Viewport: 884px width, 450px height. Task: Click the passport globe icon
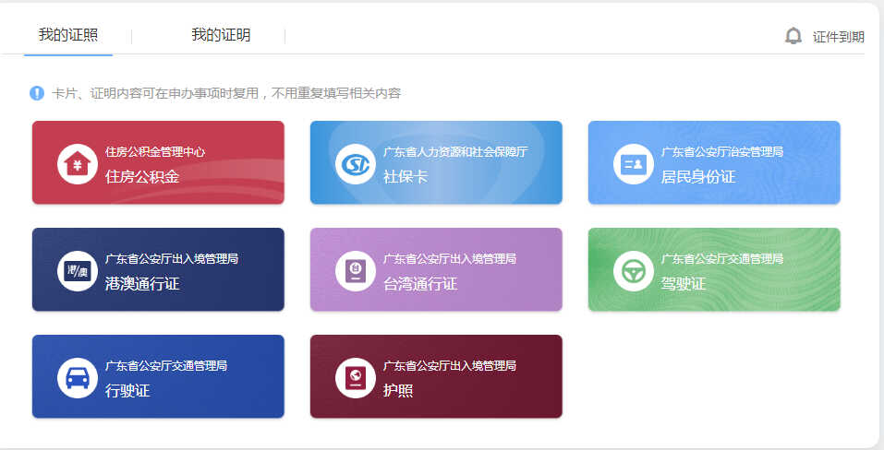tap(355, 378)
